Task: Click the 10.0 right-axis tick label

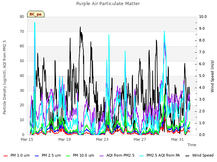Action: click(203, 17)
